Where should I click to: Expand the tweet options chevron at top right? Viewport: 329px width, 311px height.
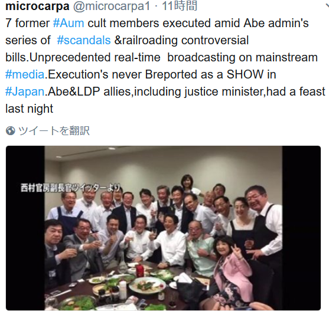click(327, 6)
